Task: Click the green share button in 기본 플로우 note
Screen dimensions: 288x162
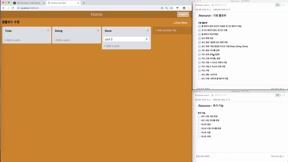Action: 278,5
